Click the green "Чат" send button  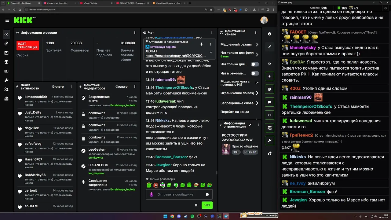pos(207,205)
